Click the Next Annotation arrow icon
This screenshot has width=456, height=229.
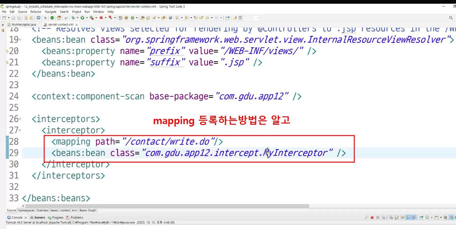pyautogui.click(x=177, y=18)
